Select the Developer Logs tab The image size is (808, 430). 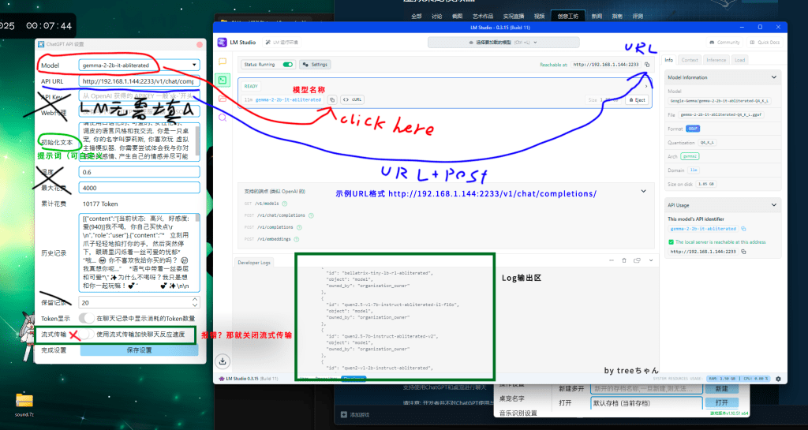[x=254, y=262]
